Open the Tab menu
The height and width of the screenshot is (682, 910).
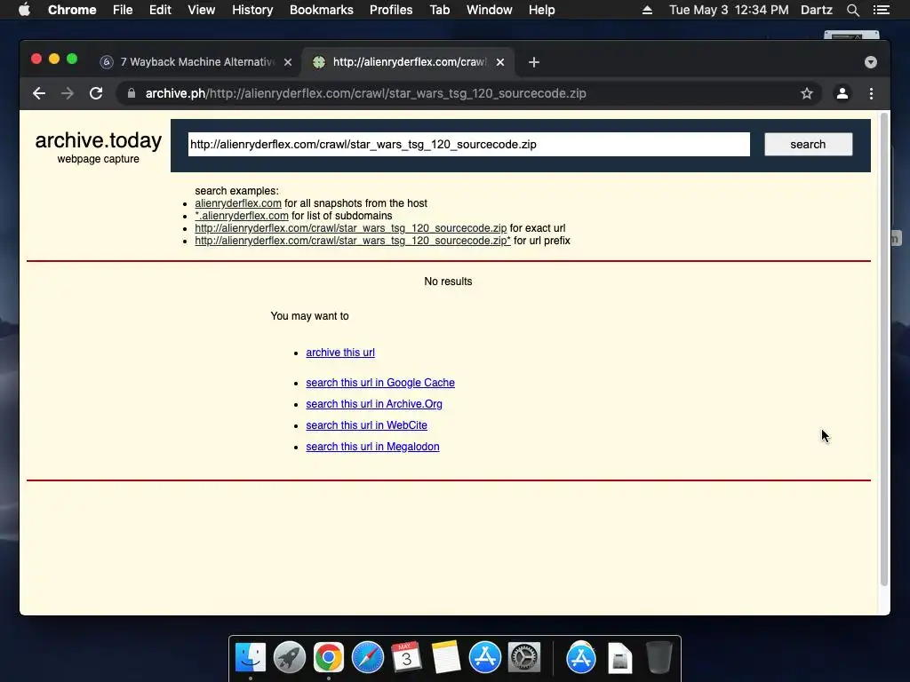pyautogui.click(x=439, y=10)
